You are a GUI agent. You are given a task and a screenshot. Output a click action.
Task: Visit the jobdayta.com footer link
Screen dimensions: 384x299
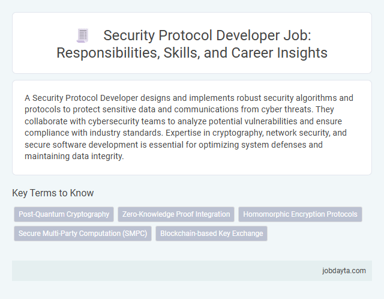tap(344, 271)
